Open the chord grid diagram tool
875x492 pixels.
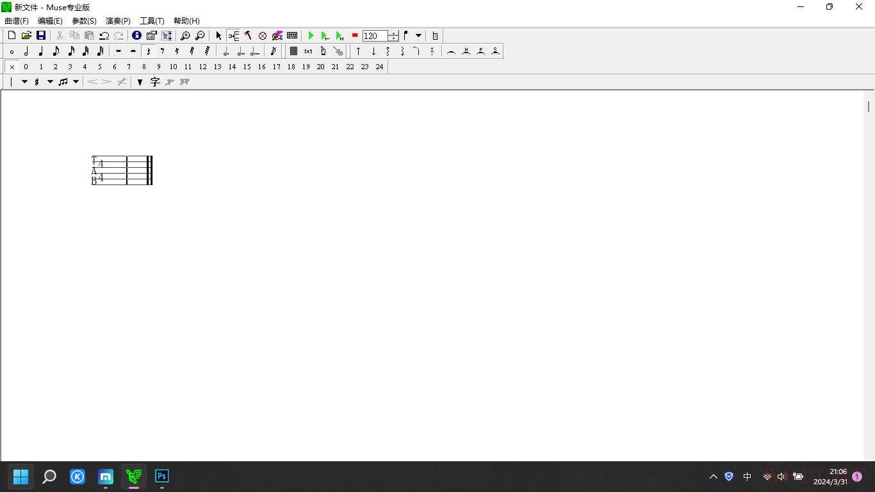point(293,51)
